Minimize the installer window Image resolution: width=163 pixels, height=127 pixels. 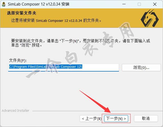pos(124,4)
